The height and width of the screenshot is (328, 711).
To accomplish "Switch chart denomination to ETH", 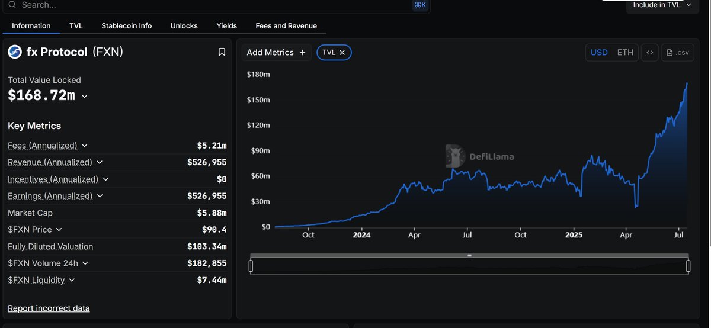I will tap(625, 52).
